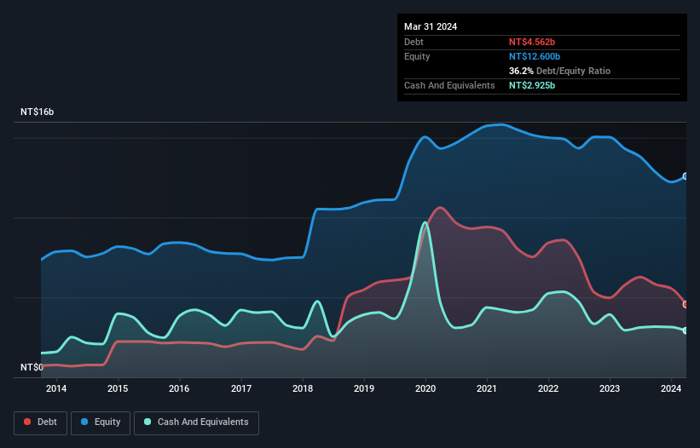Click the 2022 x-axis label
700x448 pixels.
point(548,388)
